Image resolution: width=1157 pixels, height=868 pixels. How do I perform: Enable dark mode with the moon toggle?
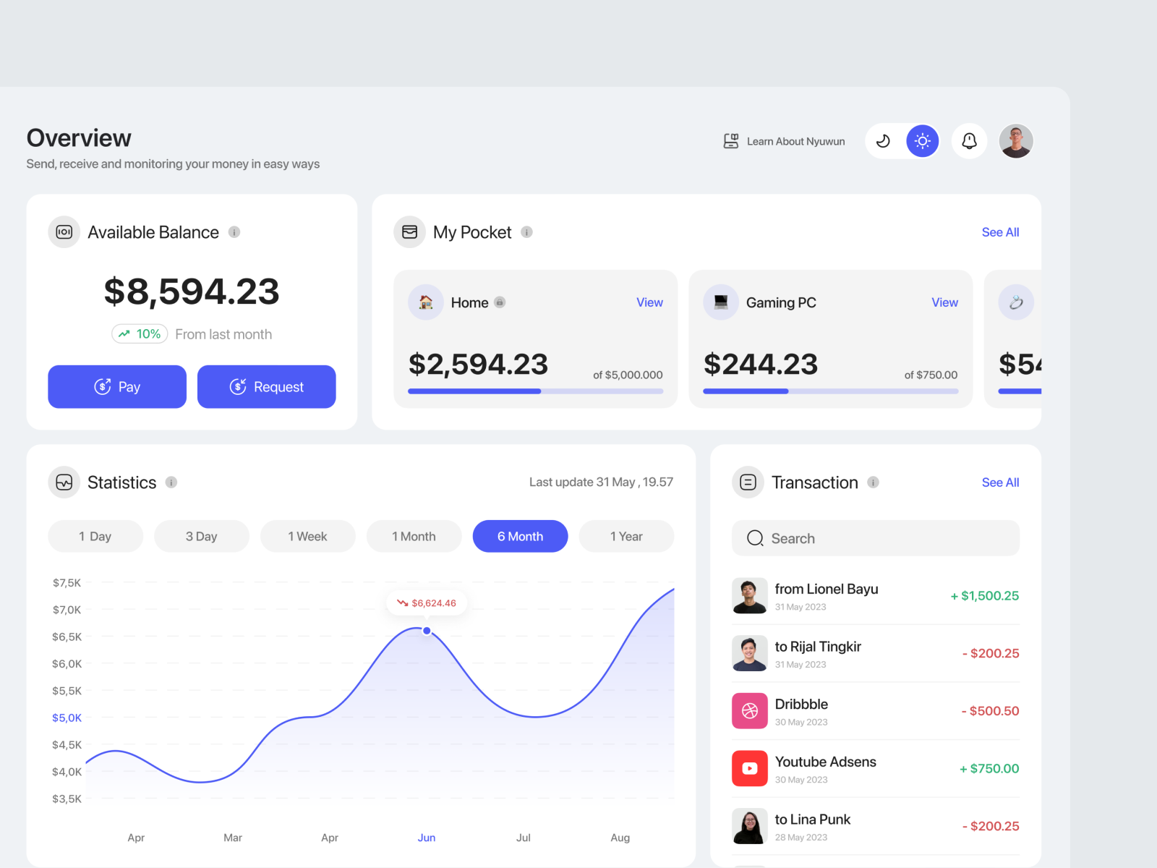tap(883, 141)
